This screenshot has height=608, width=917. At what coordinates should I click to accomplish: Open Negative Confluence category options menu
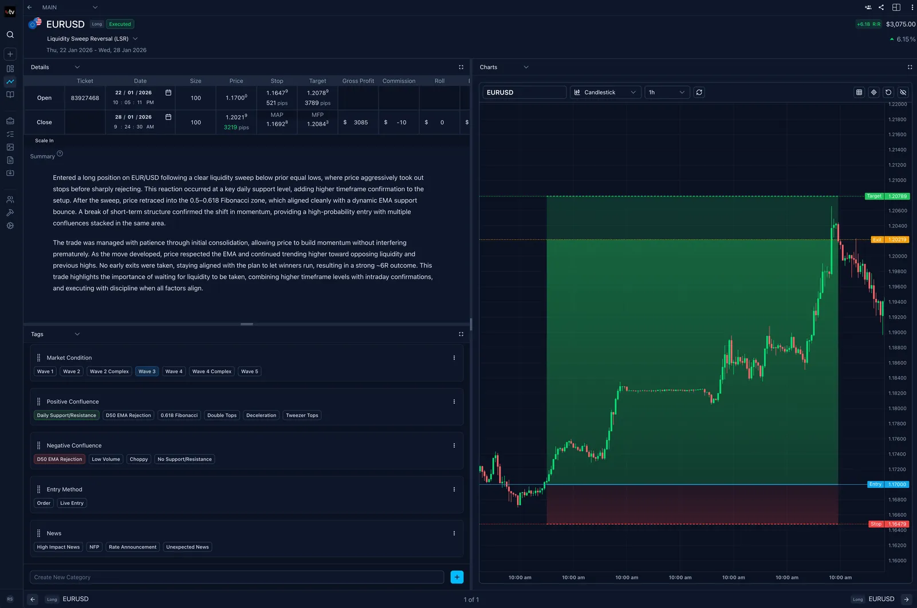(x=454, y=445)
